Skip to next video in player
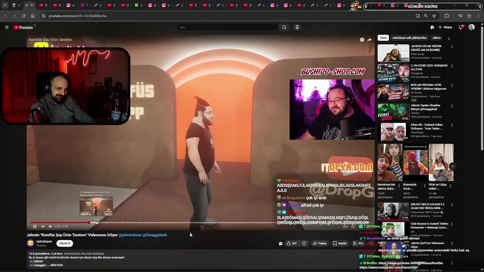Viewport: 484px width, 272px height. [43, 226]
